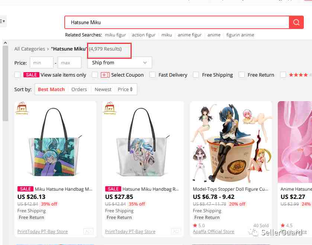Click the US $26.13 price
The height and width of the screenshot is (245, 312).
[32, 197]
